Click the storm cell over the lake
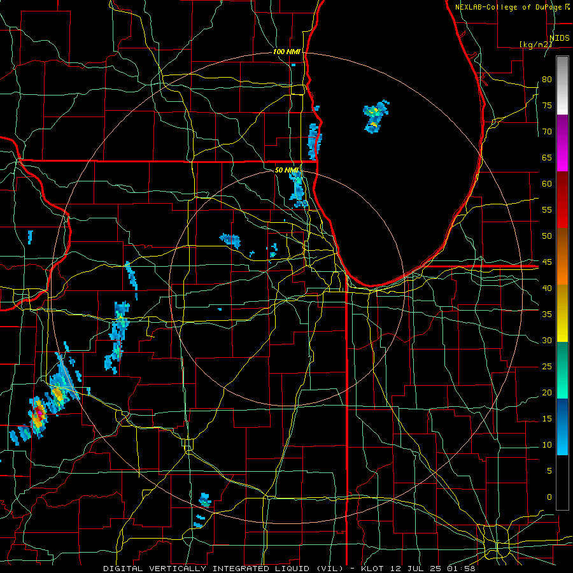 click(376, 117)
